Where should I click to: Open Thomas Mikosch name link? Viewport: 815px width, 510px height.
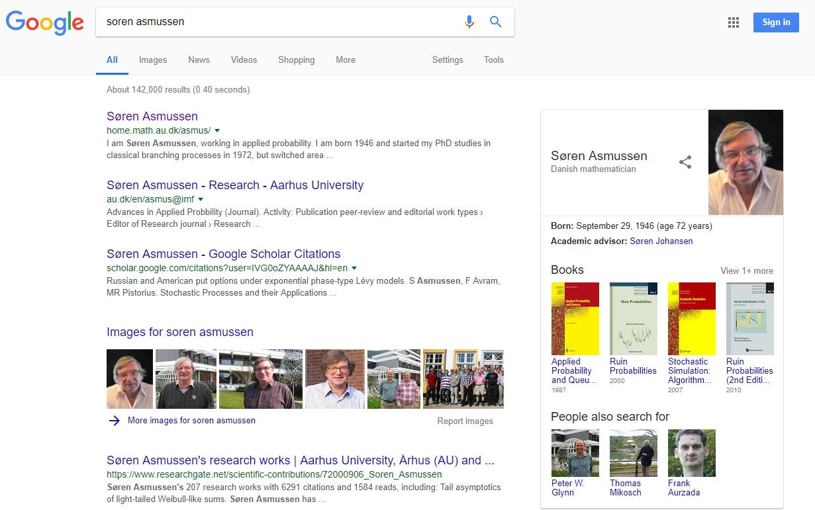click(626, 488)
